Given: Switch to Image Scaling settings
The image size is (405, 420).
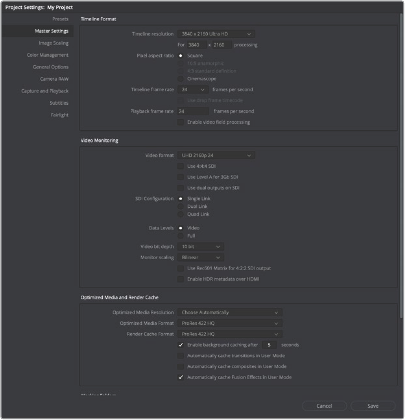Looking at the screenshot, I should pyautogui.click(x=53, y=43).
